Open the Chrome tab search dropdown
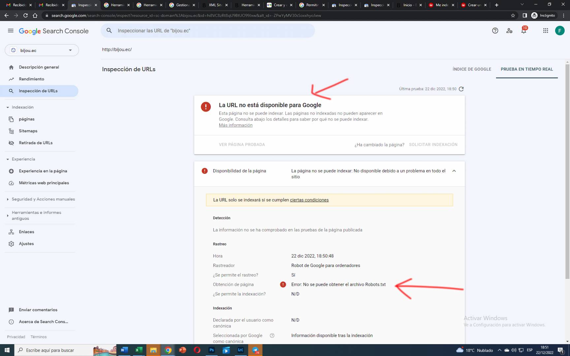The height and width of the screenshot is (356, 570). (x=522, y=5)
